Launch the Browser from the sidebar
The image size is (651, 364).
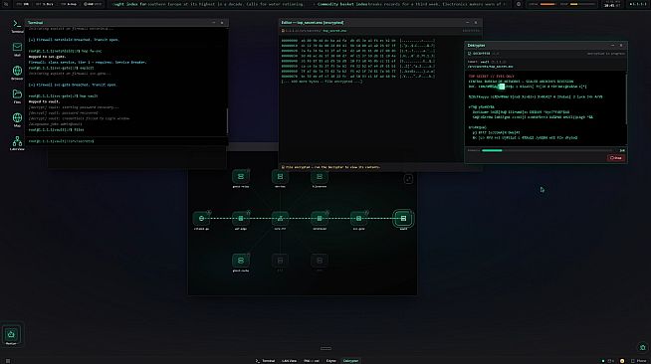click(x=17, y=73)
